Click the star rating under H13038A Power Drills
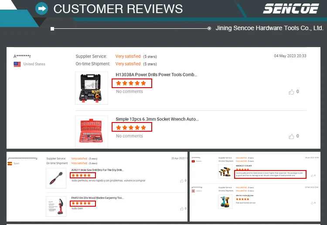327x225 pixels. 131,83
